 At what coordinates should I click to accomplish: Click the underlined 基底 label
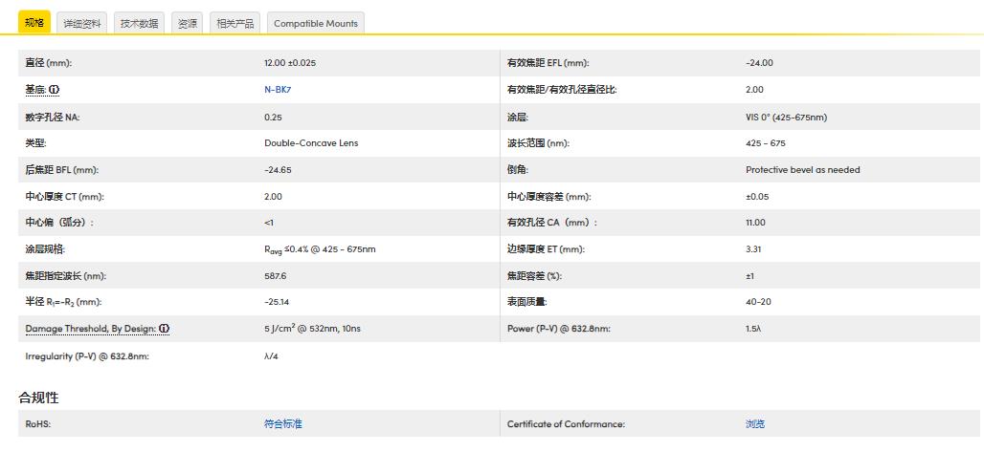[35, 90]
